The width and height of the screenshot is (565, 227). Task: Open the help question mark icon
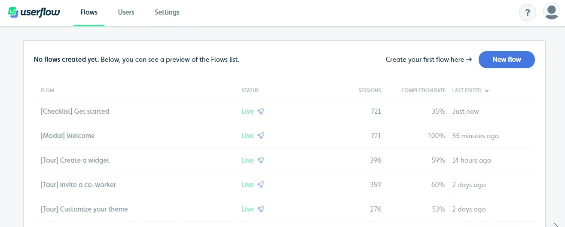[x=528, y=12]
